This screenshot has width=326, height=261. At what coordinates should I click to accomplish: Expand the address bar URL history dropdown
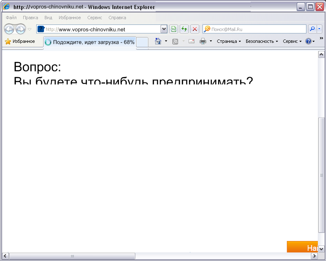[x=164, y=29]
